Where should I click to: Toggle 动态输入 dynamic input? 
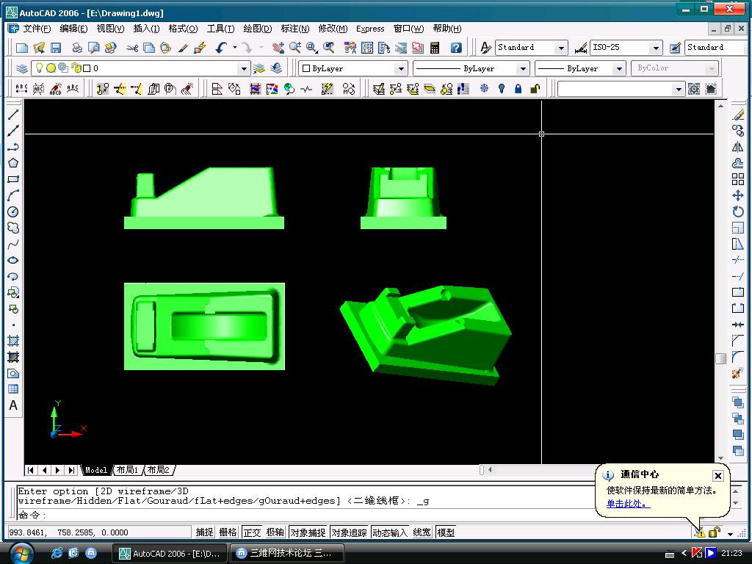pyautogui.click(x=390, y=532)
